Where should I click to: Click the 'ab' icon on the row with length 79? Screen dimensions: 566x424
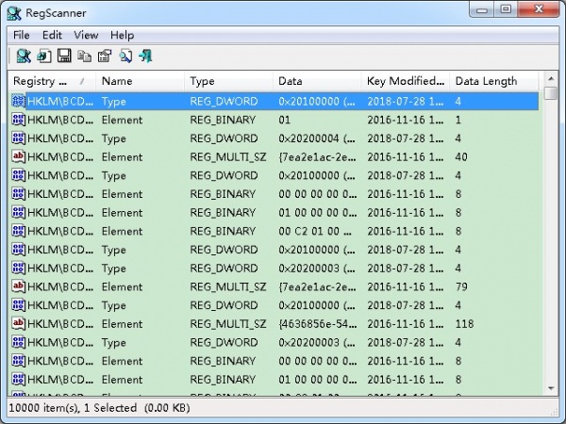19,286
